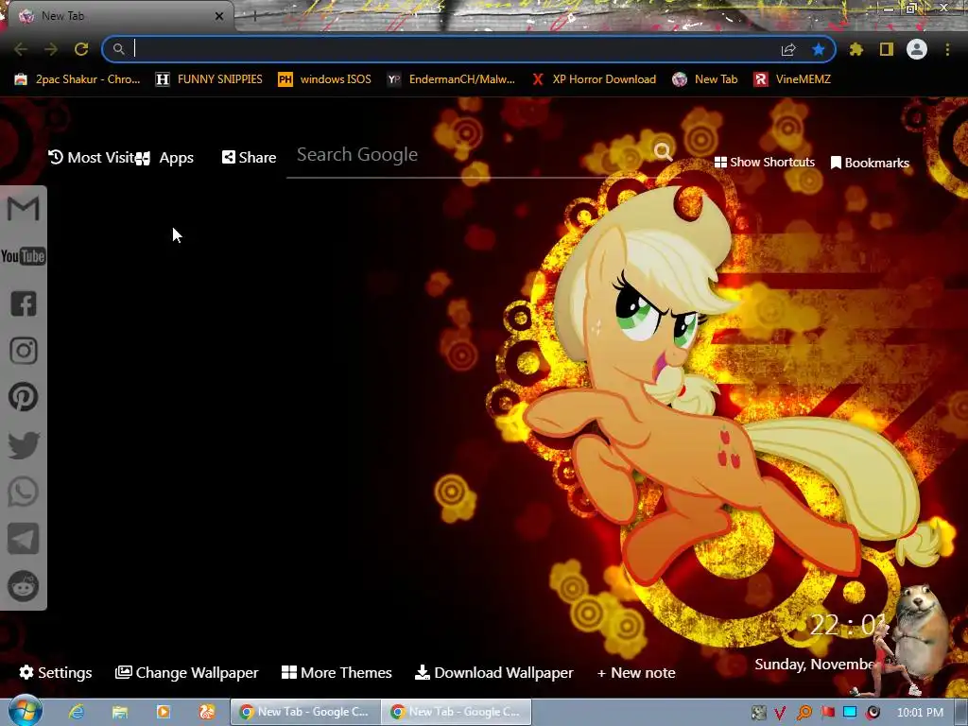968x726 pixels.
Task: Click the browser forward arrow
Action: tap(51, 49)
